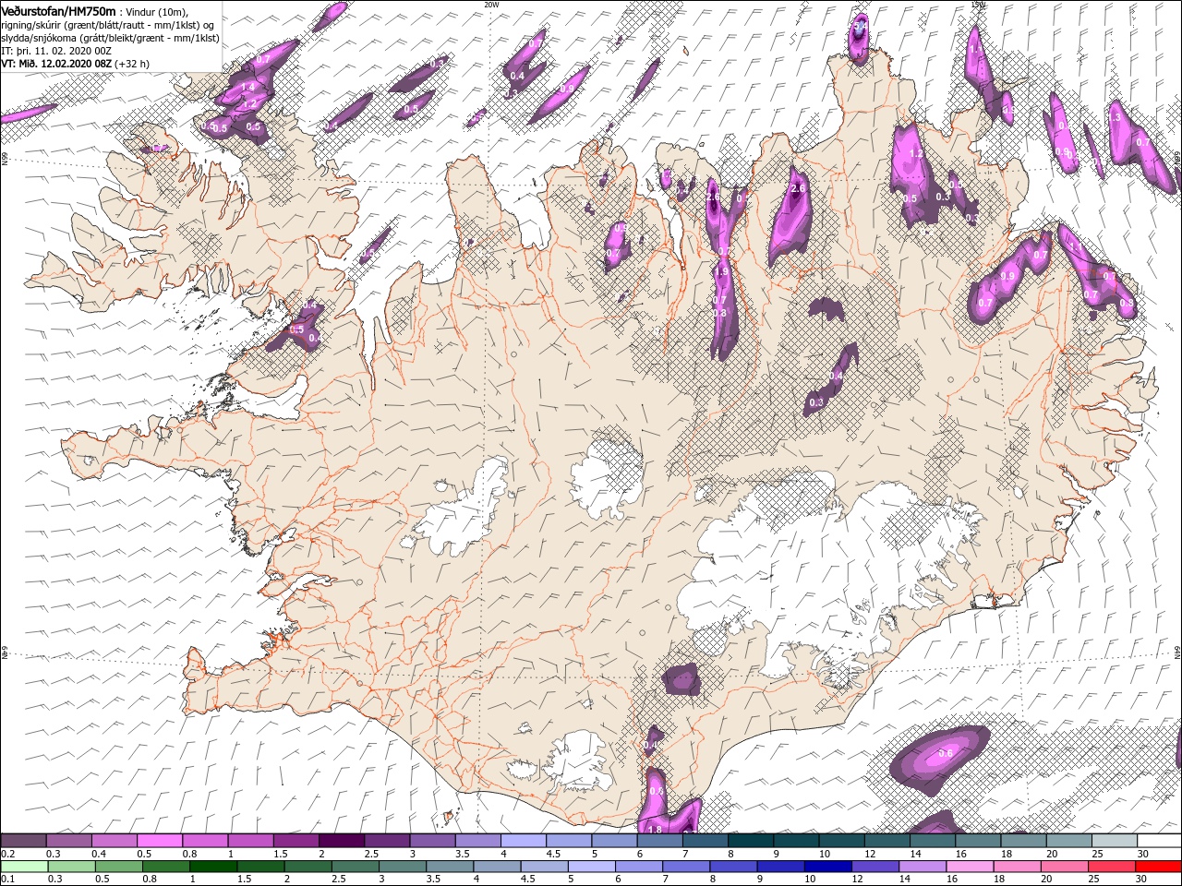The image size is (1182, 886).
Task: Select the 6 slate-blue swatch in upper legend
Action: (x=659, y=841)
